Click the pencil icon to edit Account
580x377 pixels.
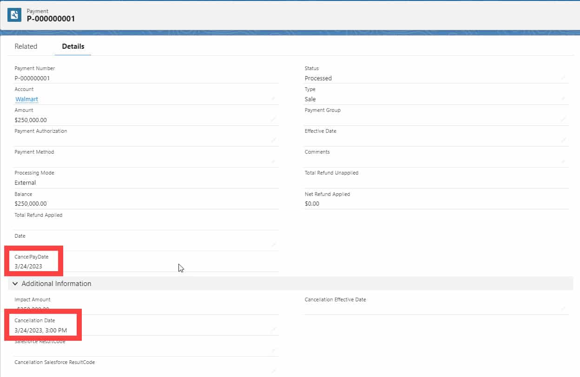(x=274, y=99)
